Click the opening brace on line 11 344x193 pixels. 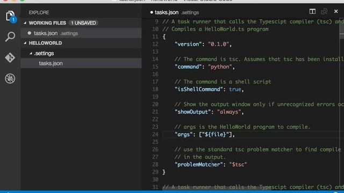coord(164,36)
